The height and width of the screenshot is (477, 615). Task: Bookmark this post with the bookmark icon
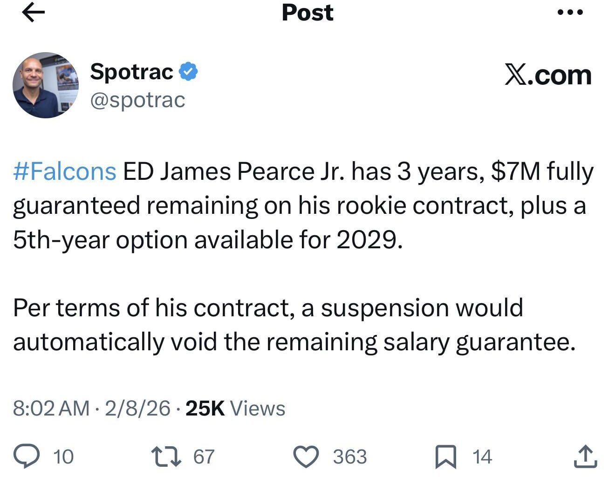click(x=446, y=457)
